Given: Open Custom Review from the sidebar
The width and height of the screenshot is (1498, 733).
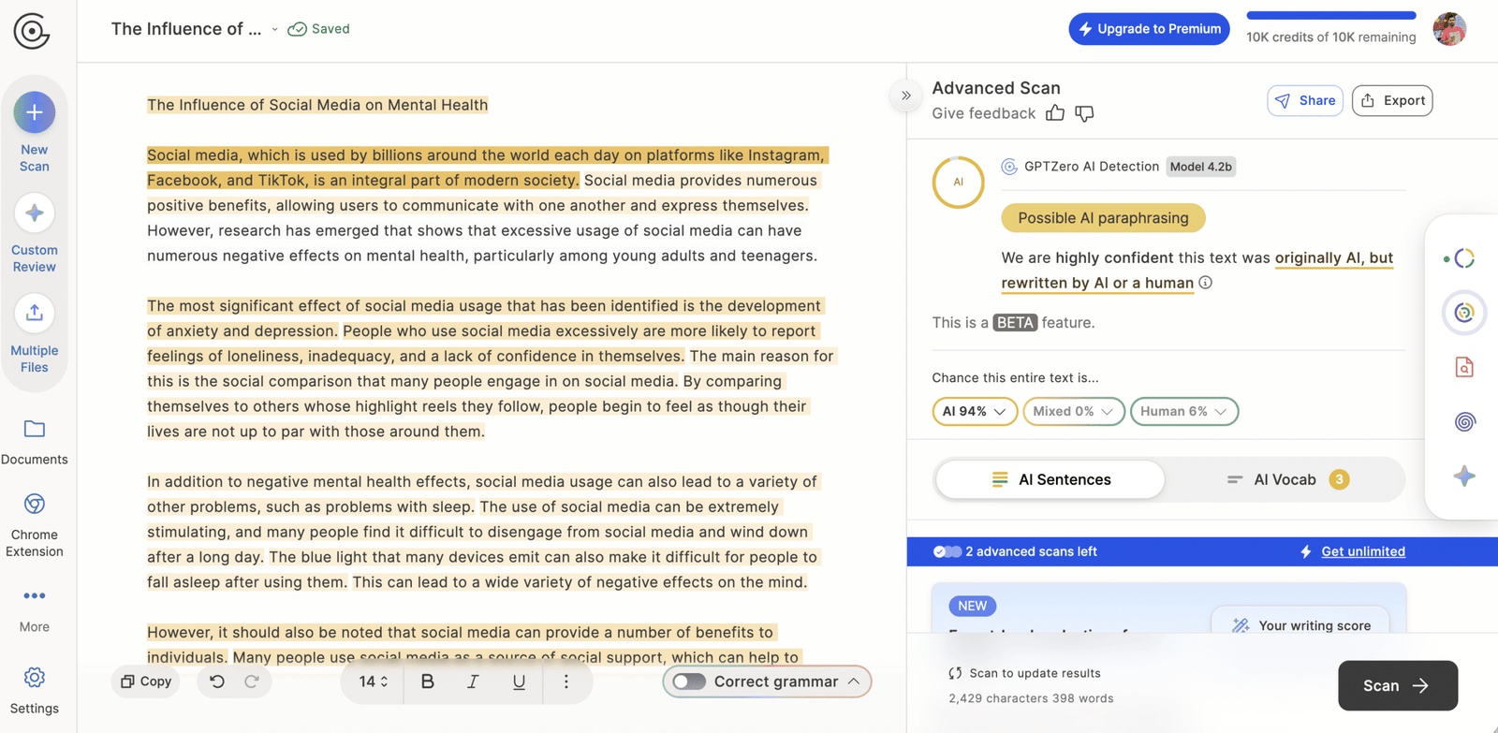Looking at the screenshot, I should pos(35,214).
